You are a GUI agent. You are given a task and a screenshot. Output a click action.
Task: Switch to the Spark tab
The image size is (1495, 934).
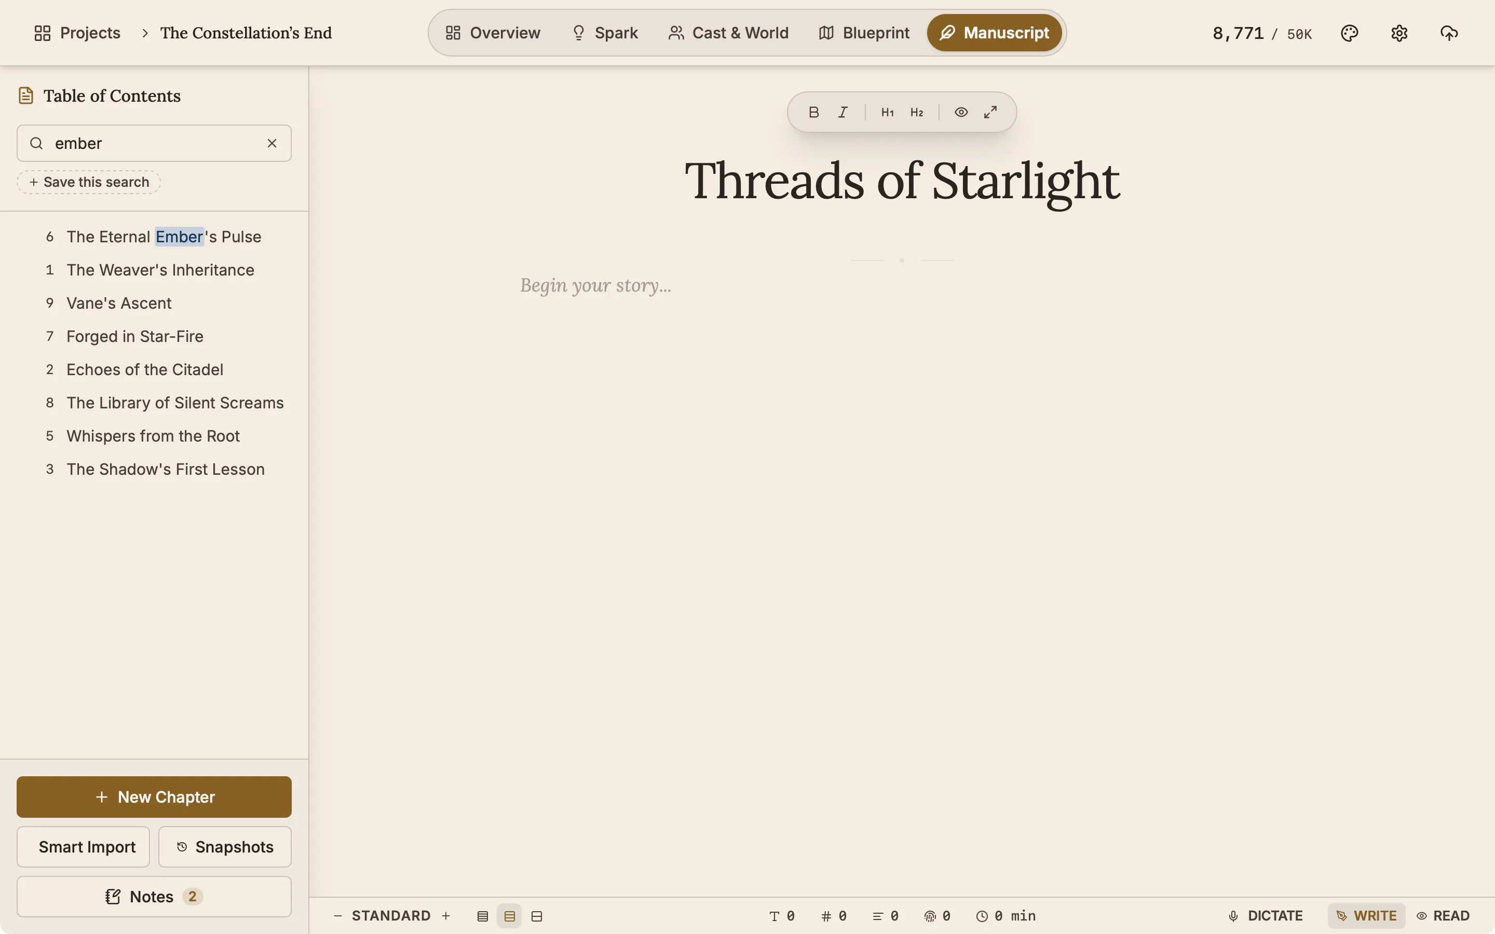point(605,33)
